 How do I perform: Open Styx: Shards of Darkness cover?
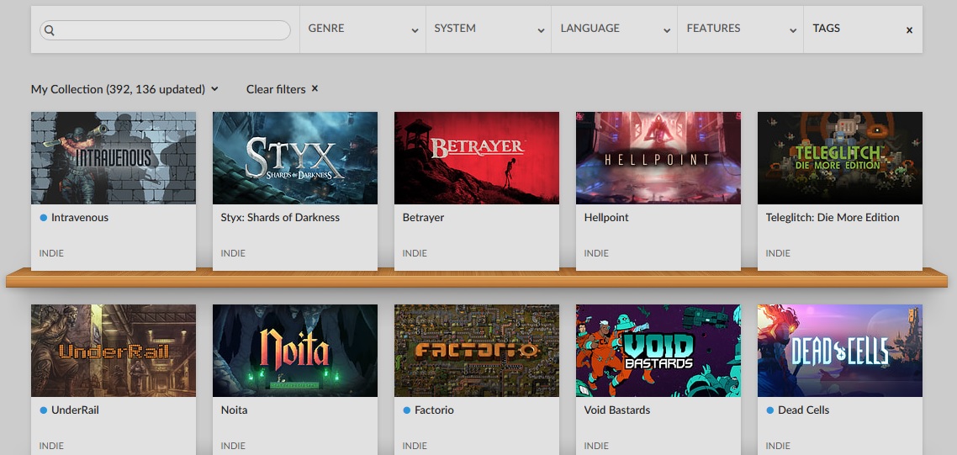point(295,157)
